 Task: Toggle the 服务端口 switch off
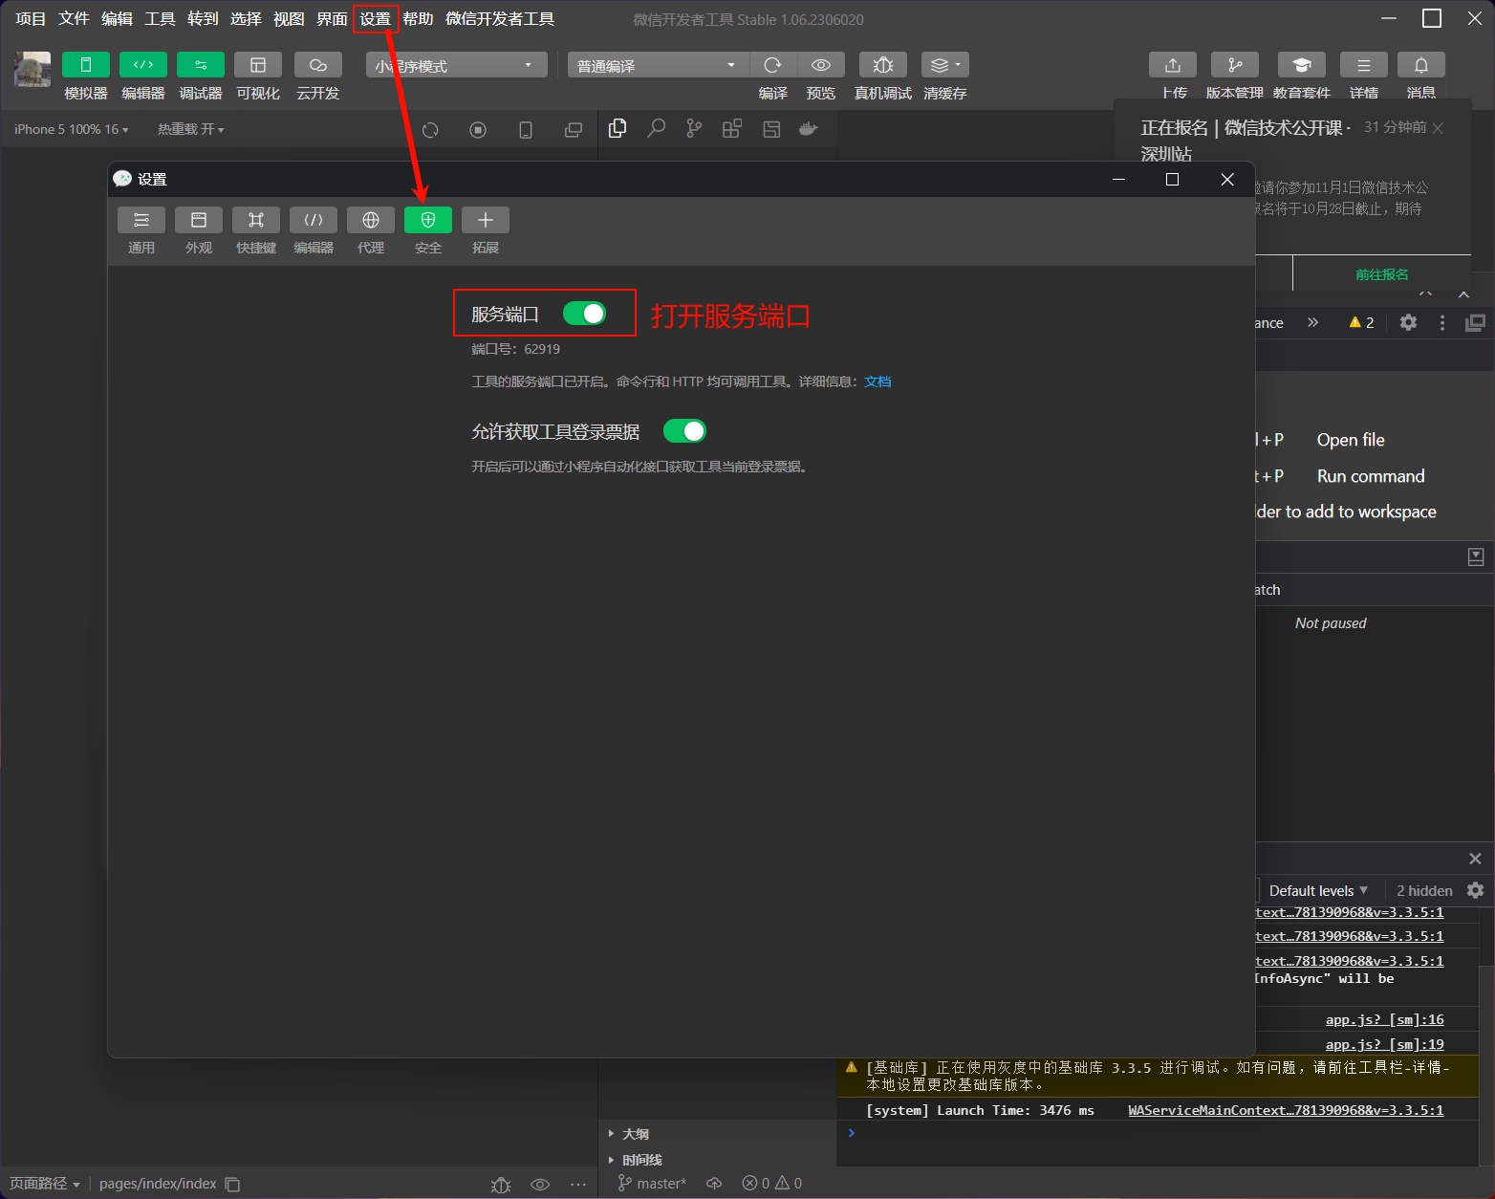point(584,314)
